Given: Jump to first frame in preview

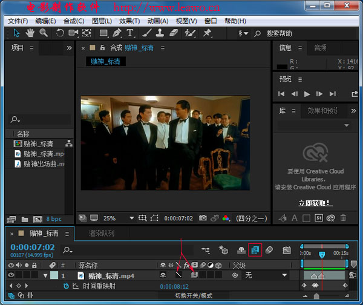Looking at the screenshot, I should click(x=281, y=94).
